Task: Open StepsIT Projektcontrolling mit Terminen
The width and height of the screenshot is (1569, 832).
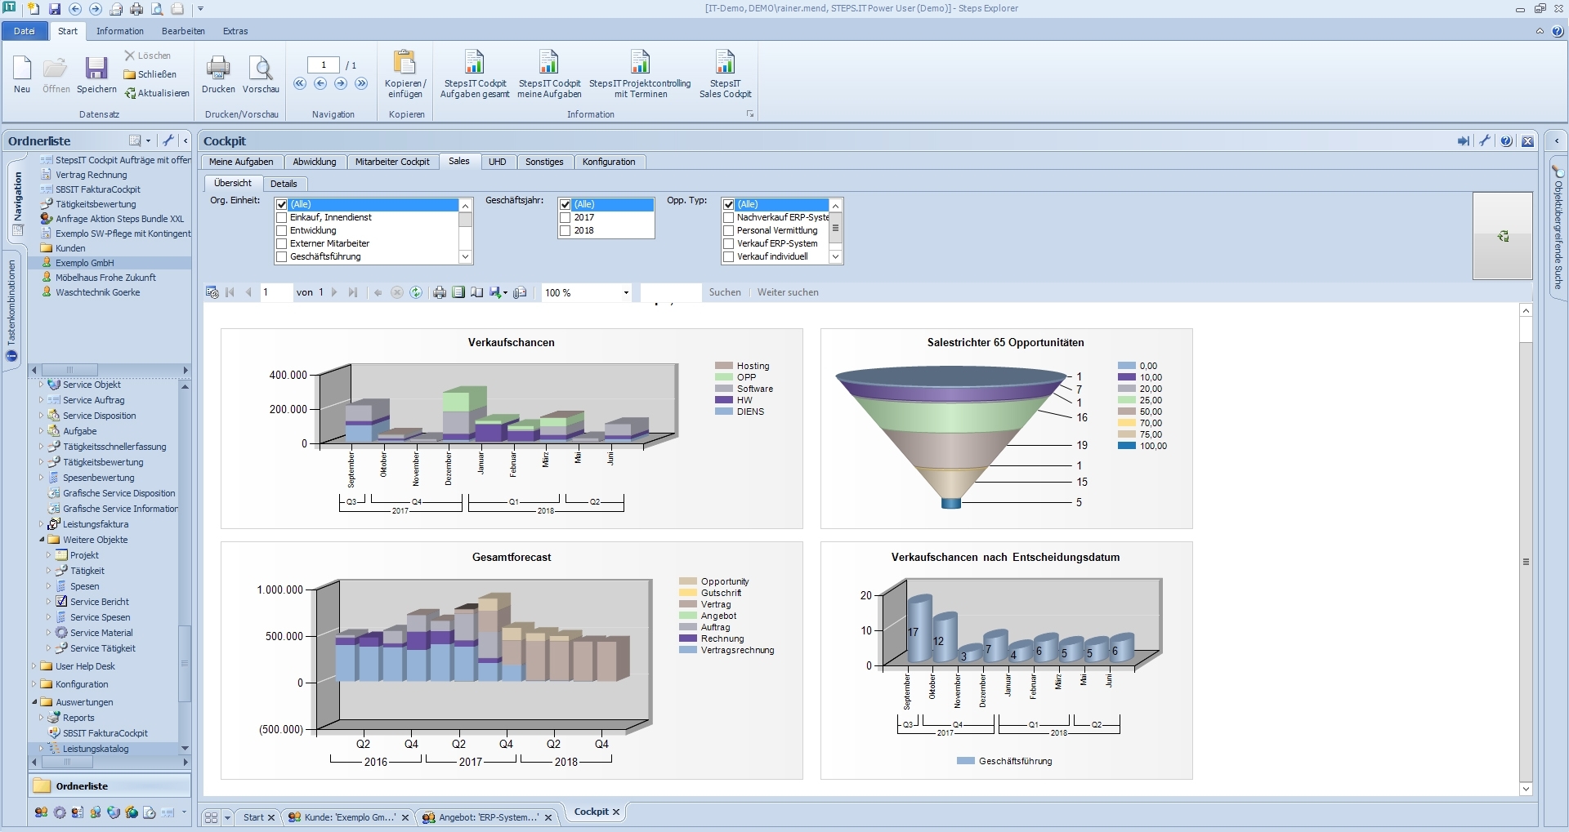Action: (639, 63)
